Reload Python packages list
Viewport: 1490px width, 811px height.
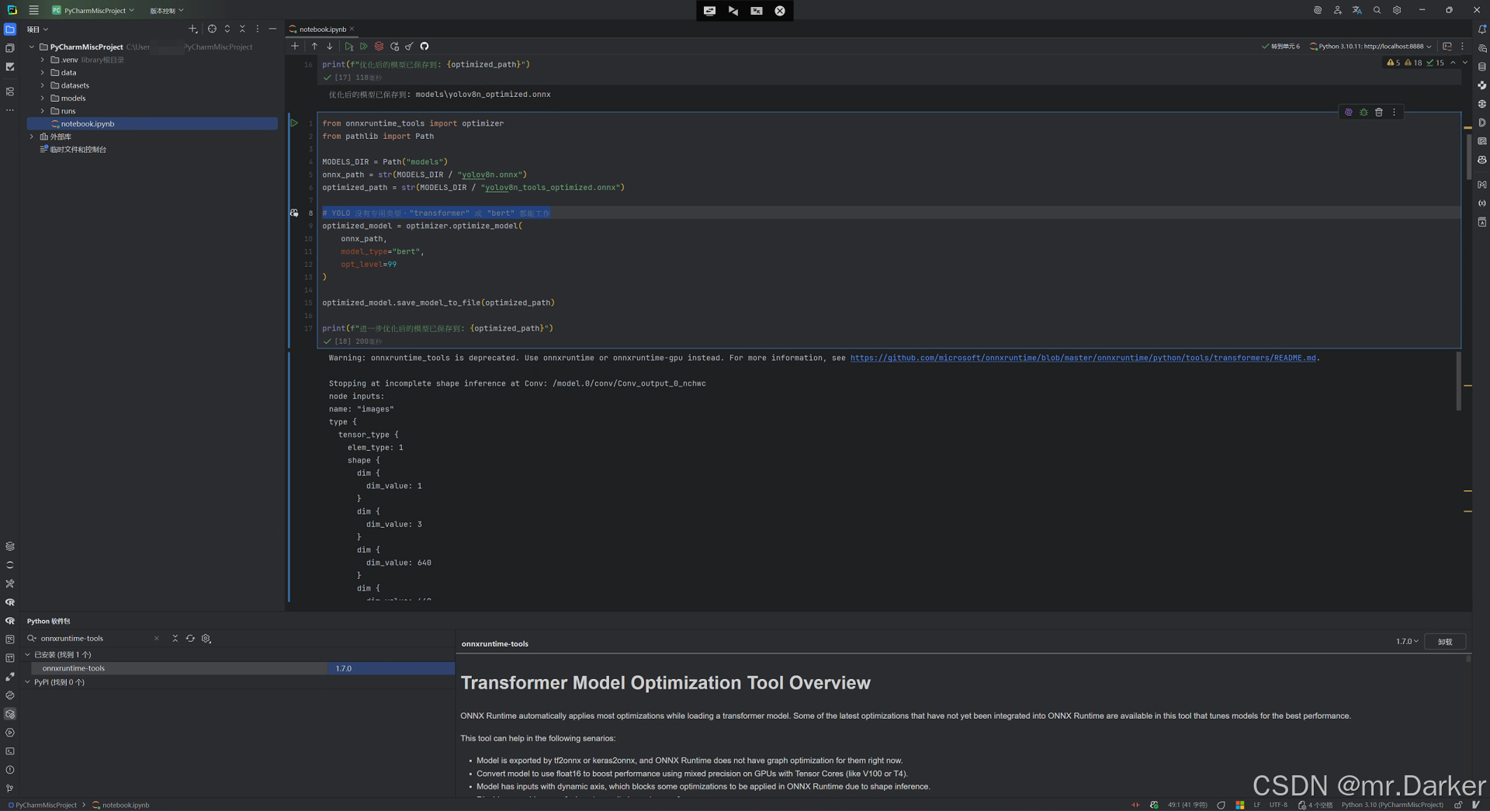pos(190,639)
